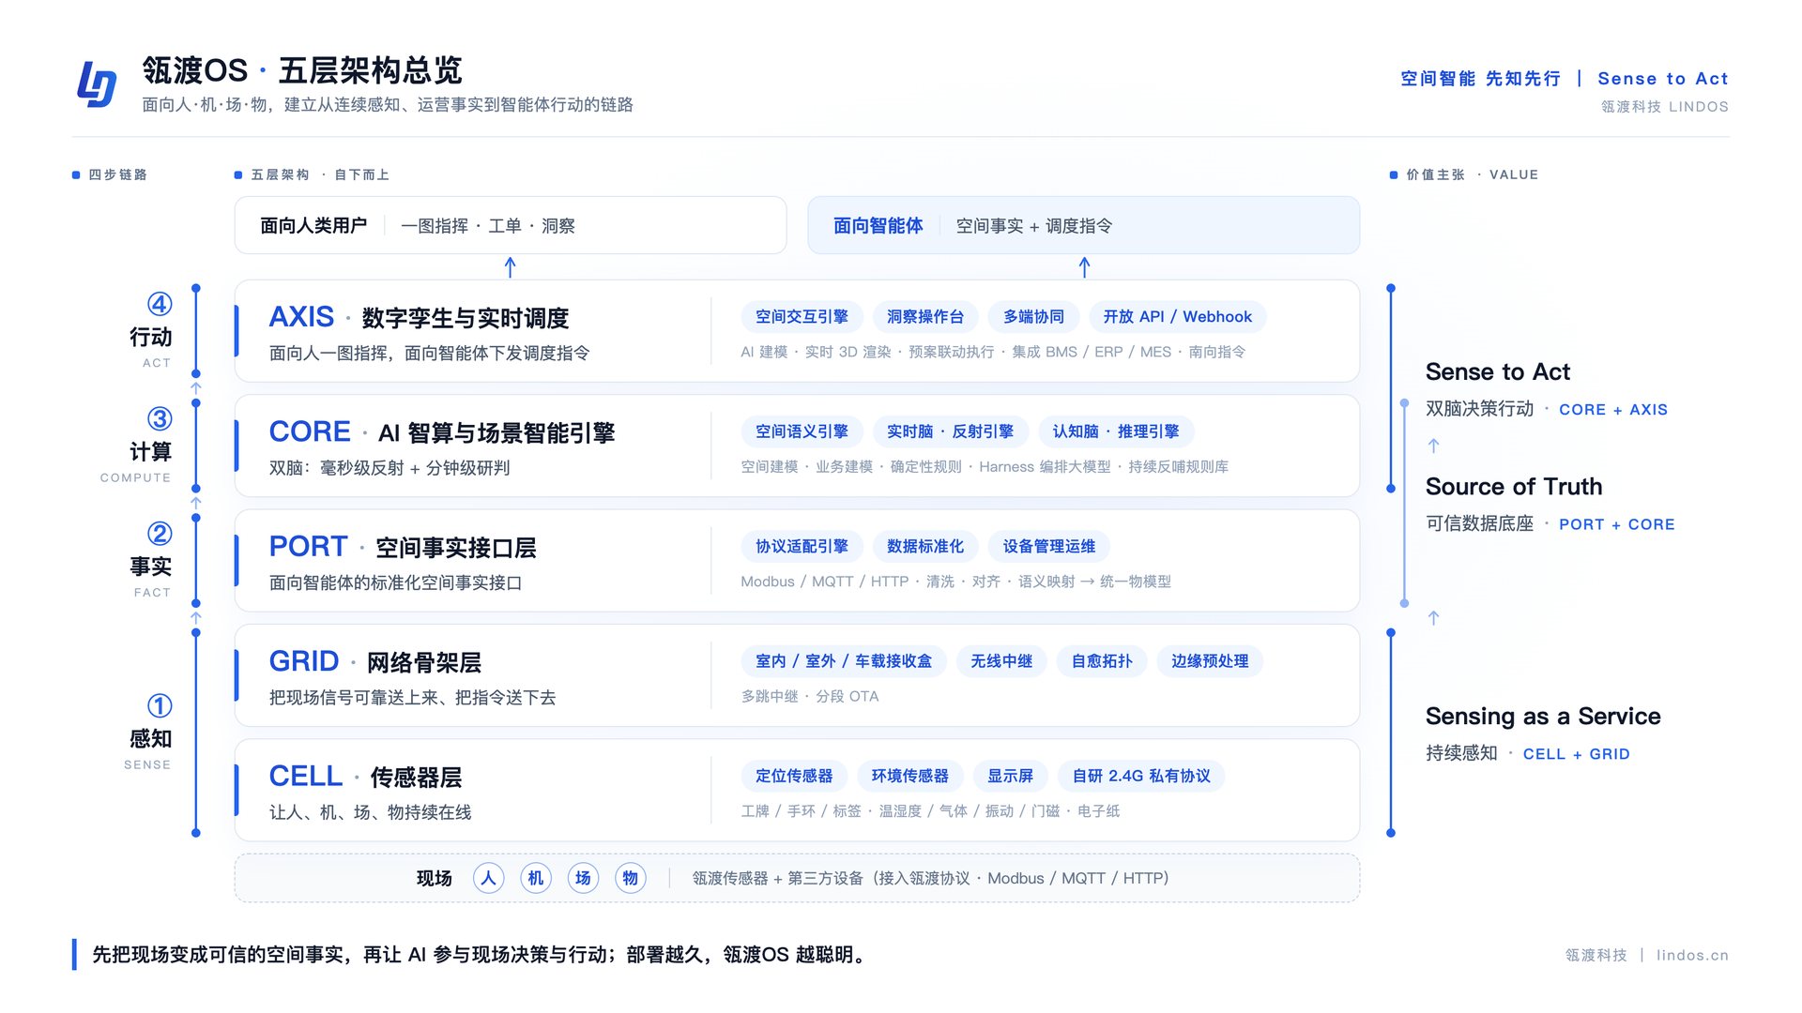Select the 自研 2.4G 私有协议 tag
This screenshot has width=1802, height=1013.
pos(1141,776)
